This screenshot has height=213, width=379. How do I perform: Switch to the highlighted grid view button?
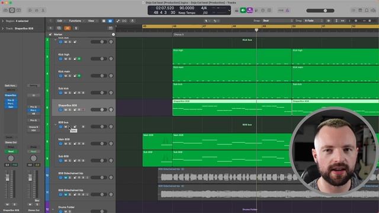point(110,21)
